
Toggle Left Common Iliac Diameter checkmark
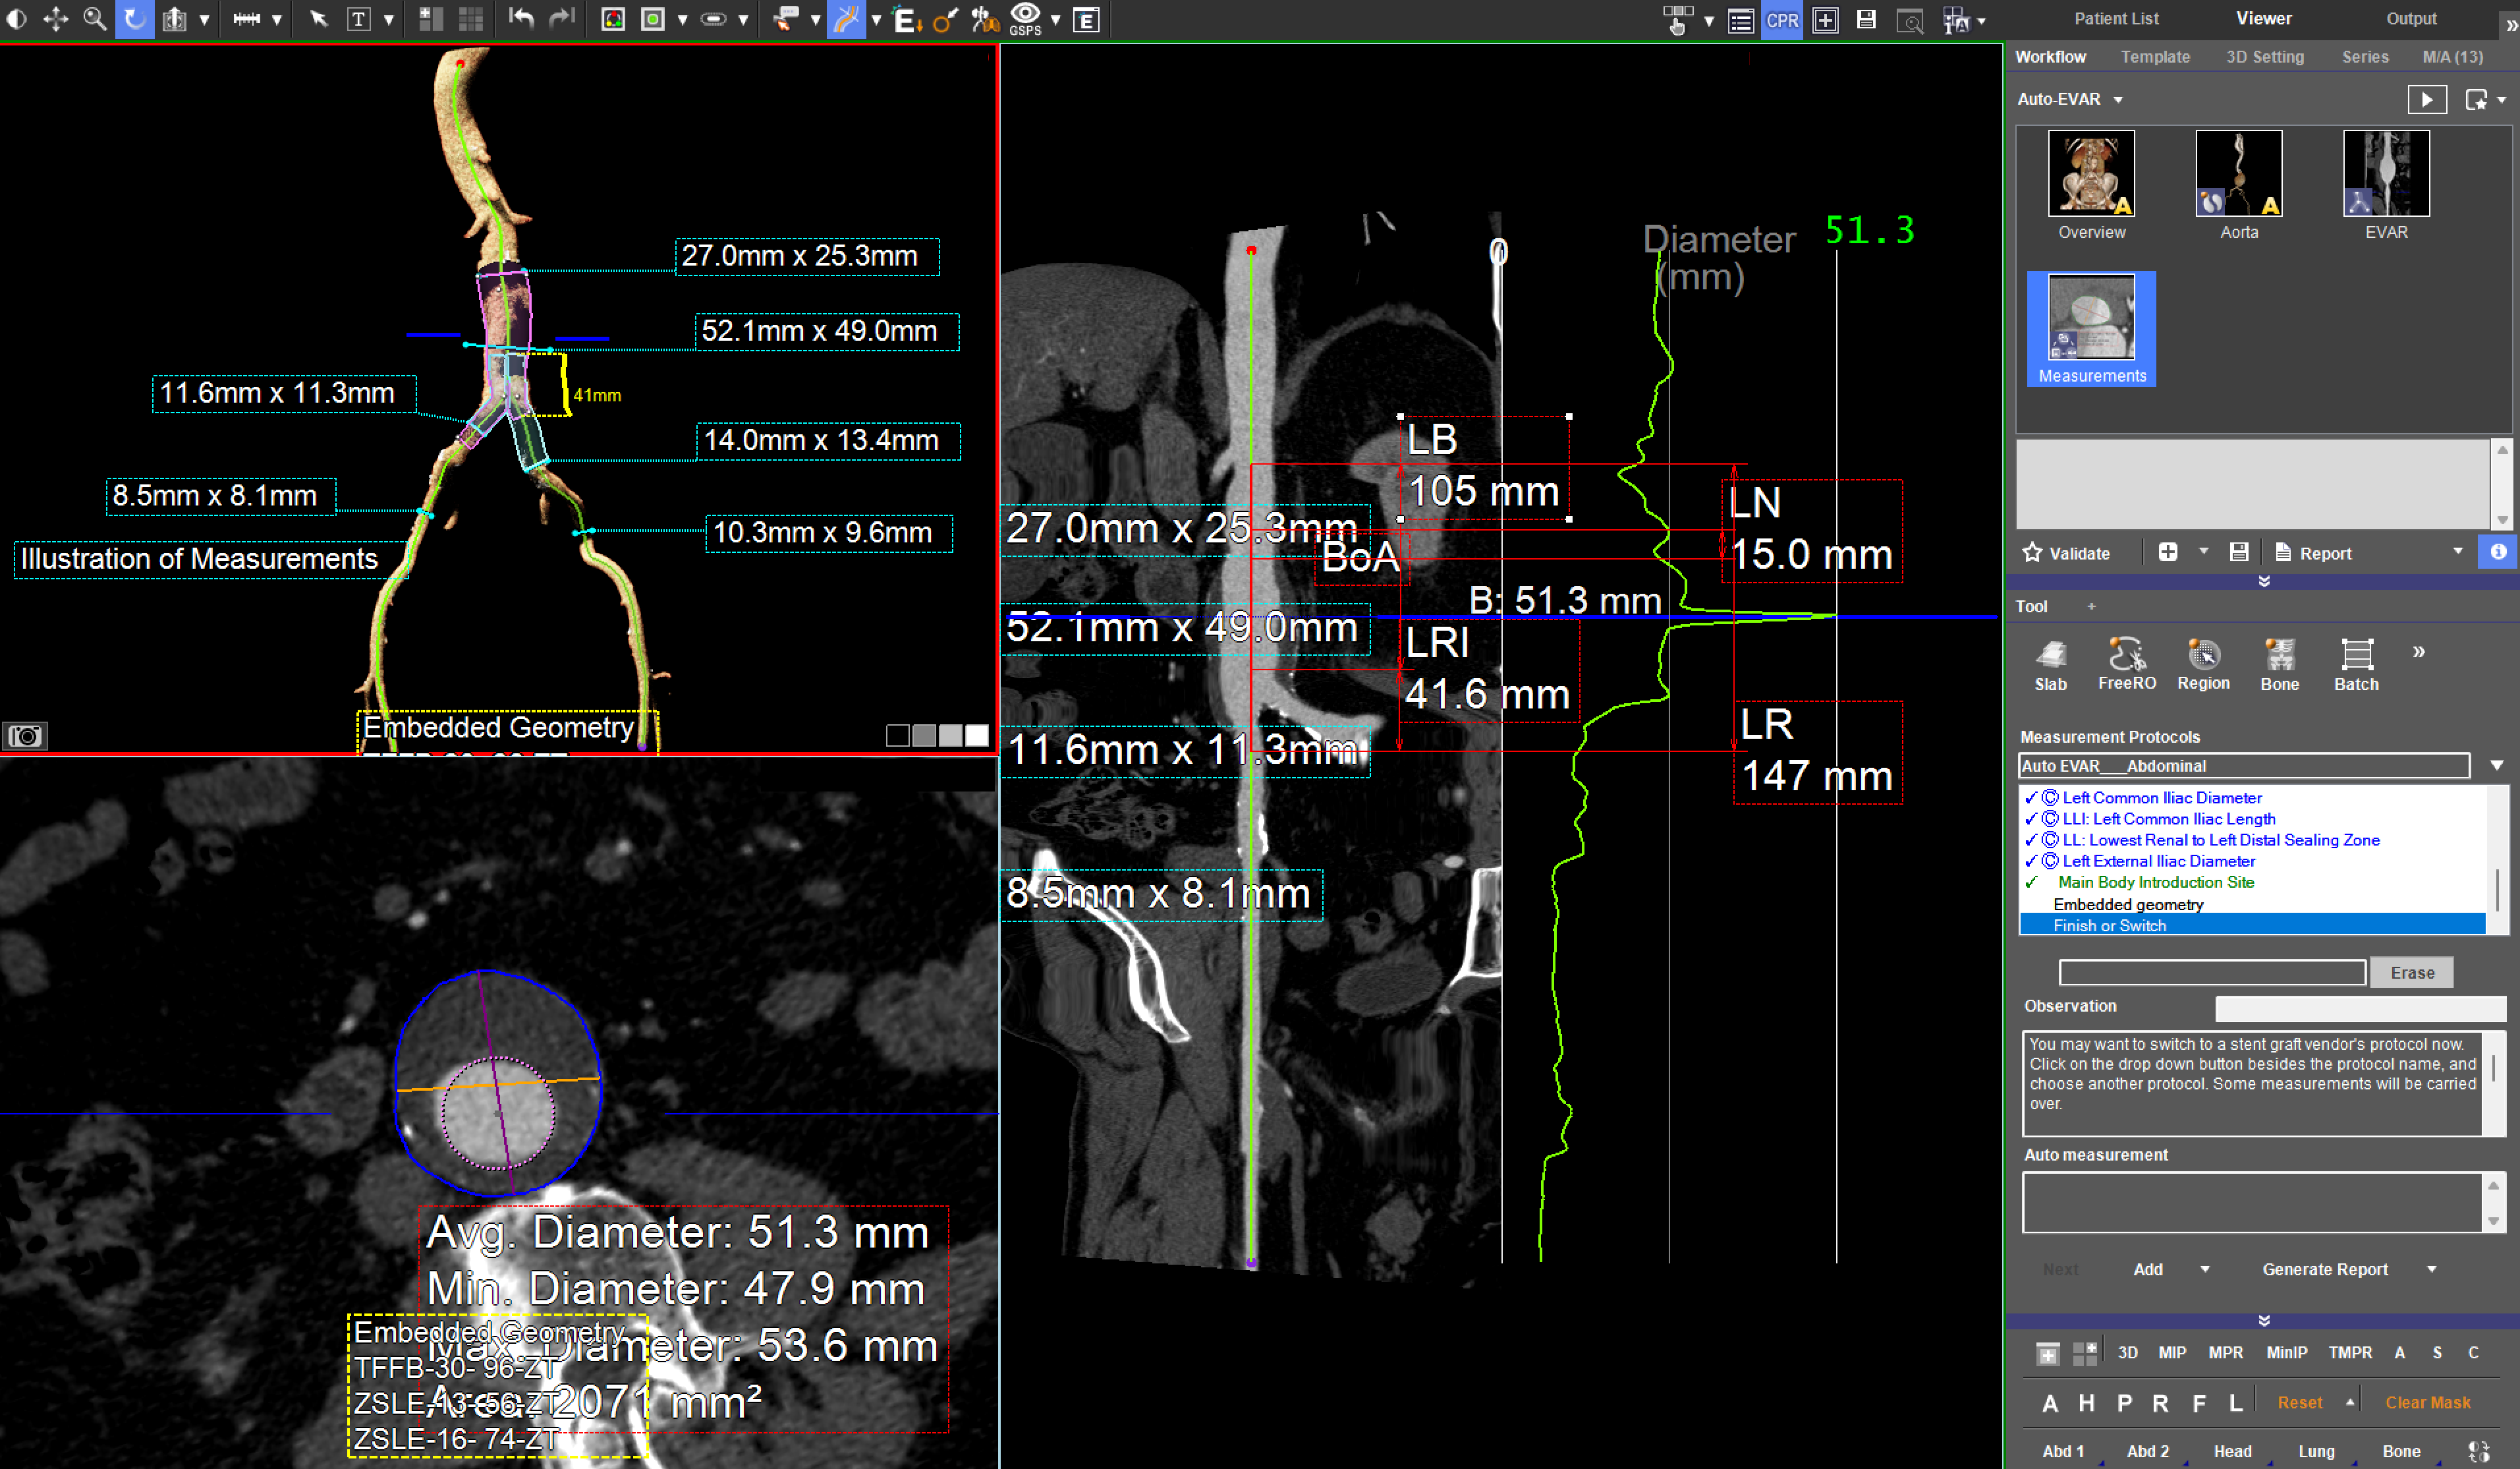[2030, 798]
